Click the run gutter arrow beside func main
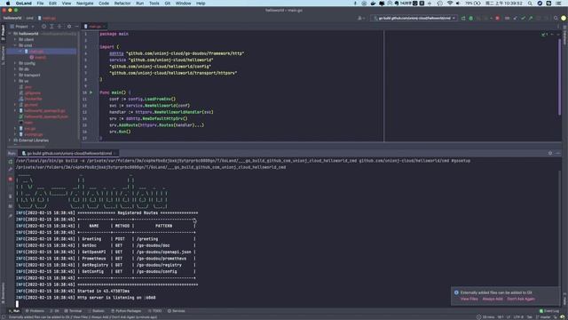This screenshot has height=320, width=568. 91,92
